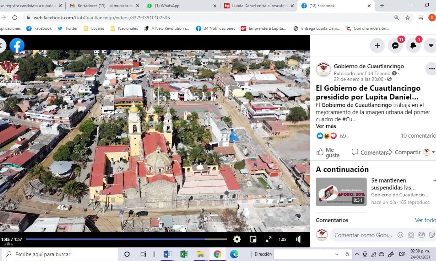Open Messenger with 11 unread messages

(x=395, y=45)
